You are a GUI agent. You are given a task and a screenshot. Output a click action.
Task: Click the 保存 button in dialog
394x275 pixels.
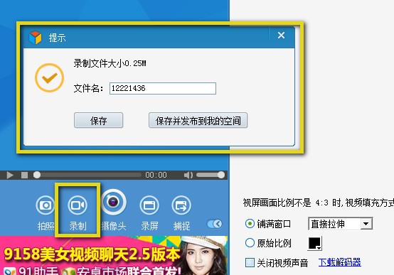tap(98, 121)
